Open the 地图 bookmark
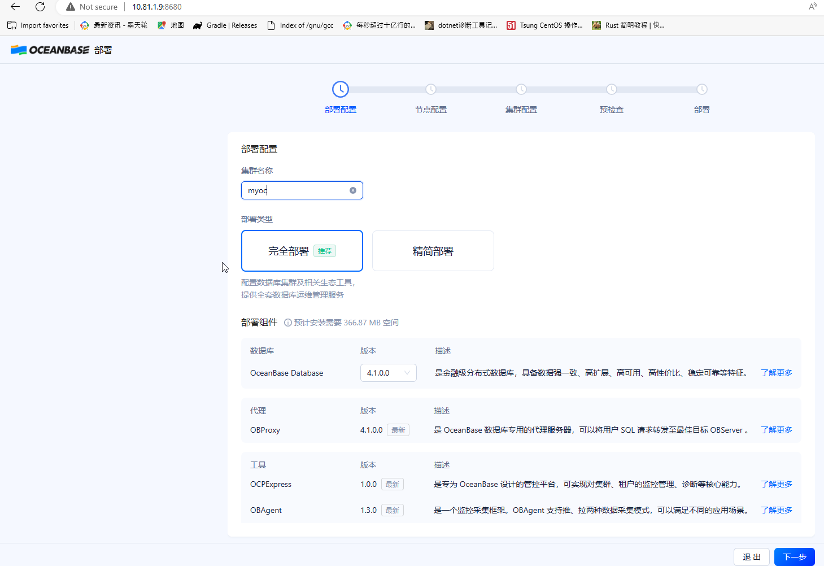The height and width of the screenshot is (566, 824). tap(171, 25)
